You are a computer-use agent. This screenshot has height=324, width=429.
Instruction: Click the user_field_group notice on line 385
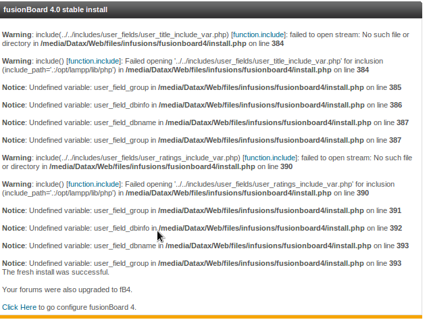pyautogui.click(x=201, y=87)
